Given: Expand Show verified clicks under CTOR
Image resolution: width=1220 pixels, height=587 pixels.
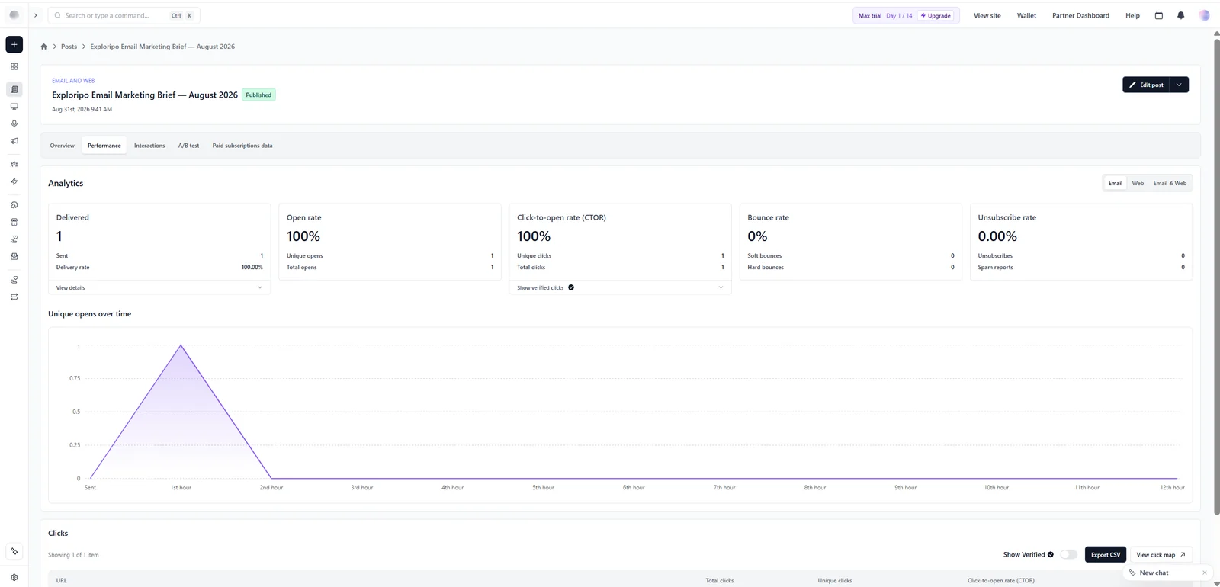Looking at the screenshot, I should (x=620, y=287).
